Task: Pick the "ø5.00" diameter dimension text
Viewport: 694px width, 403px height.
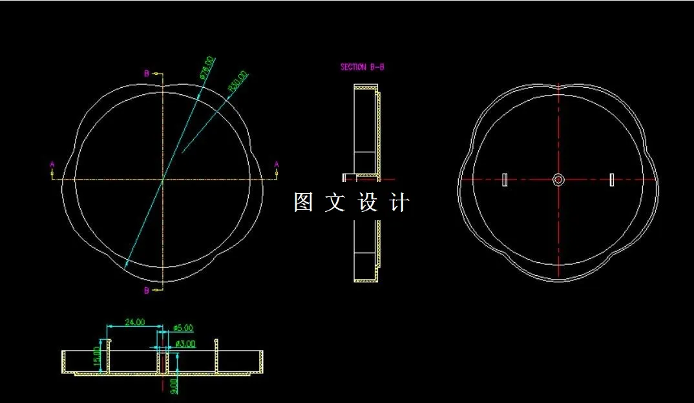Action: 184,328
